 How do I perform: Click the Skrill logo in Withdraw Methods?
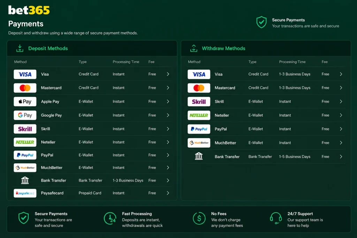[x=199, y=102]
